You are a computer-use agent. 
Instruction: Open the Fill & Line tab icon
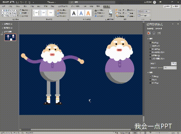click(149, 33)
